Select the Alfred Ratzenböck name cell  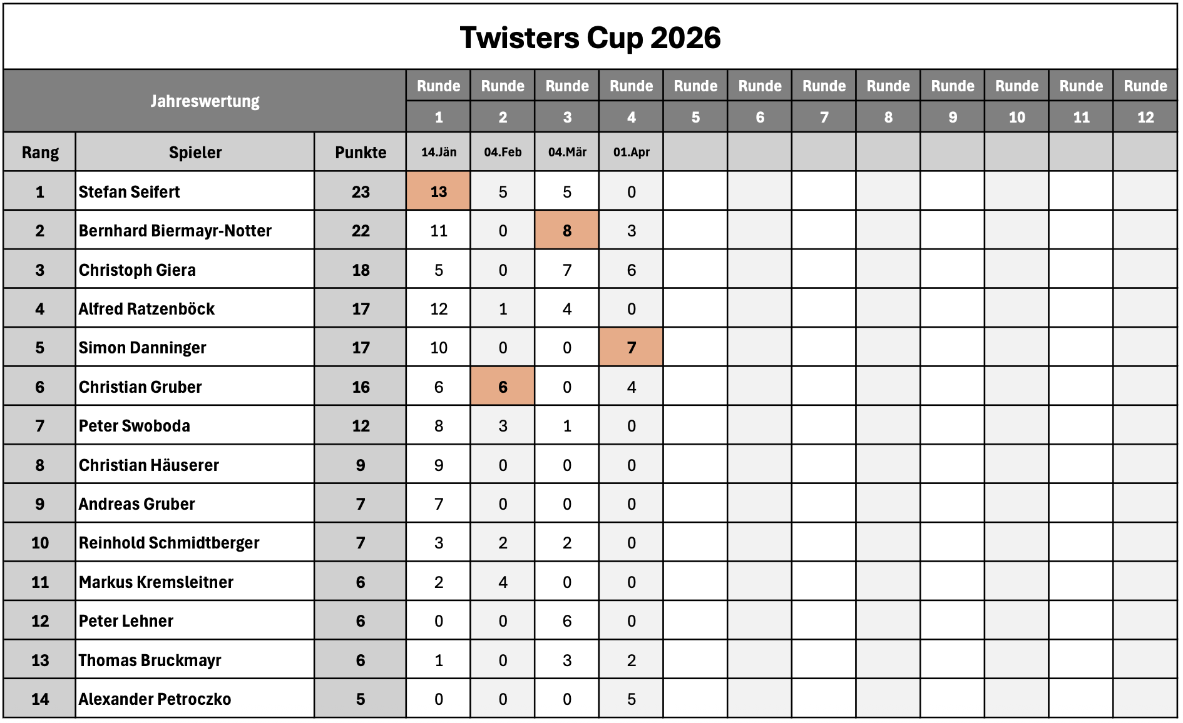tap(195, 309)
